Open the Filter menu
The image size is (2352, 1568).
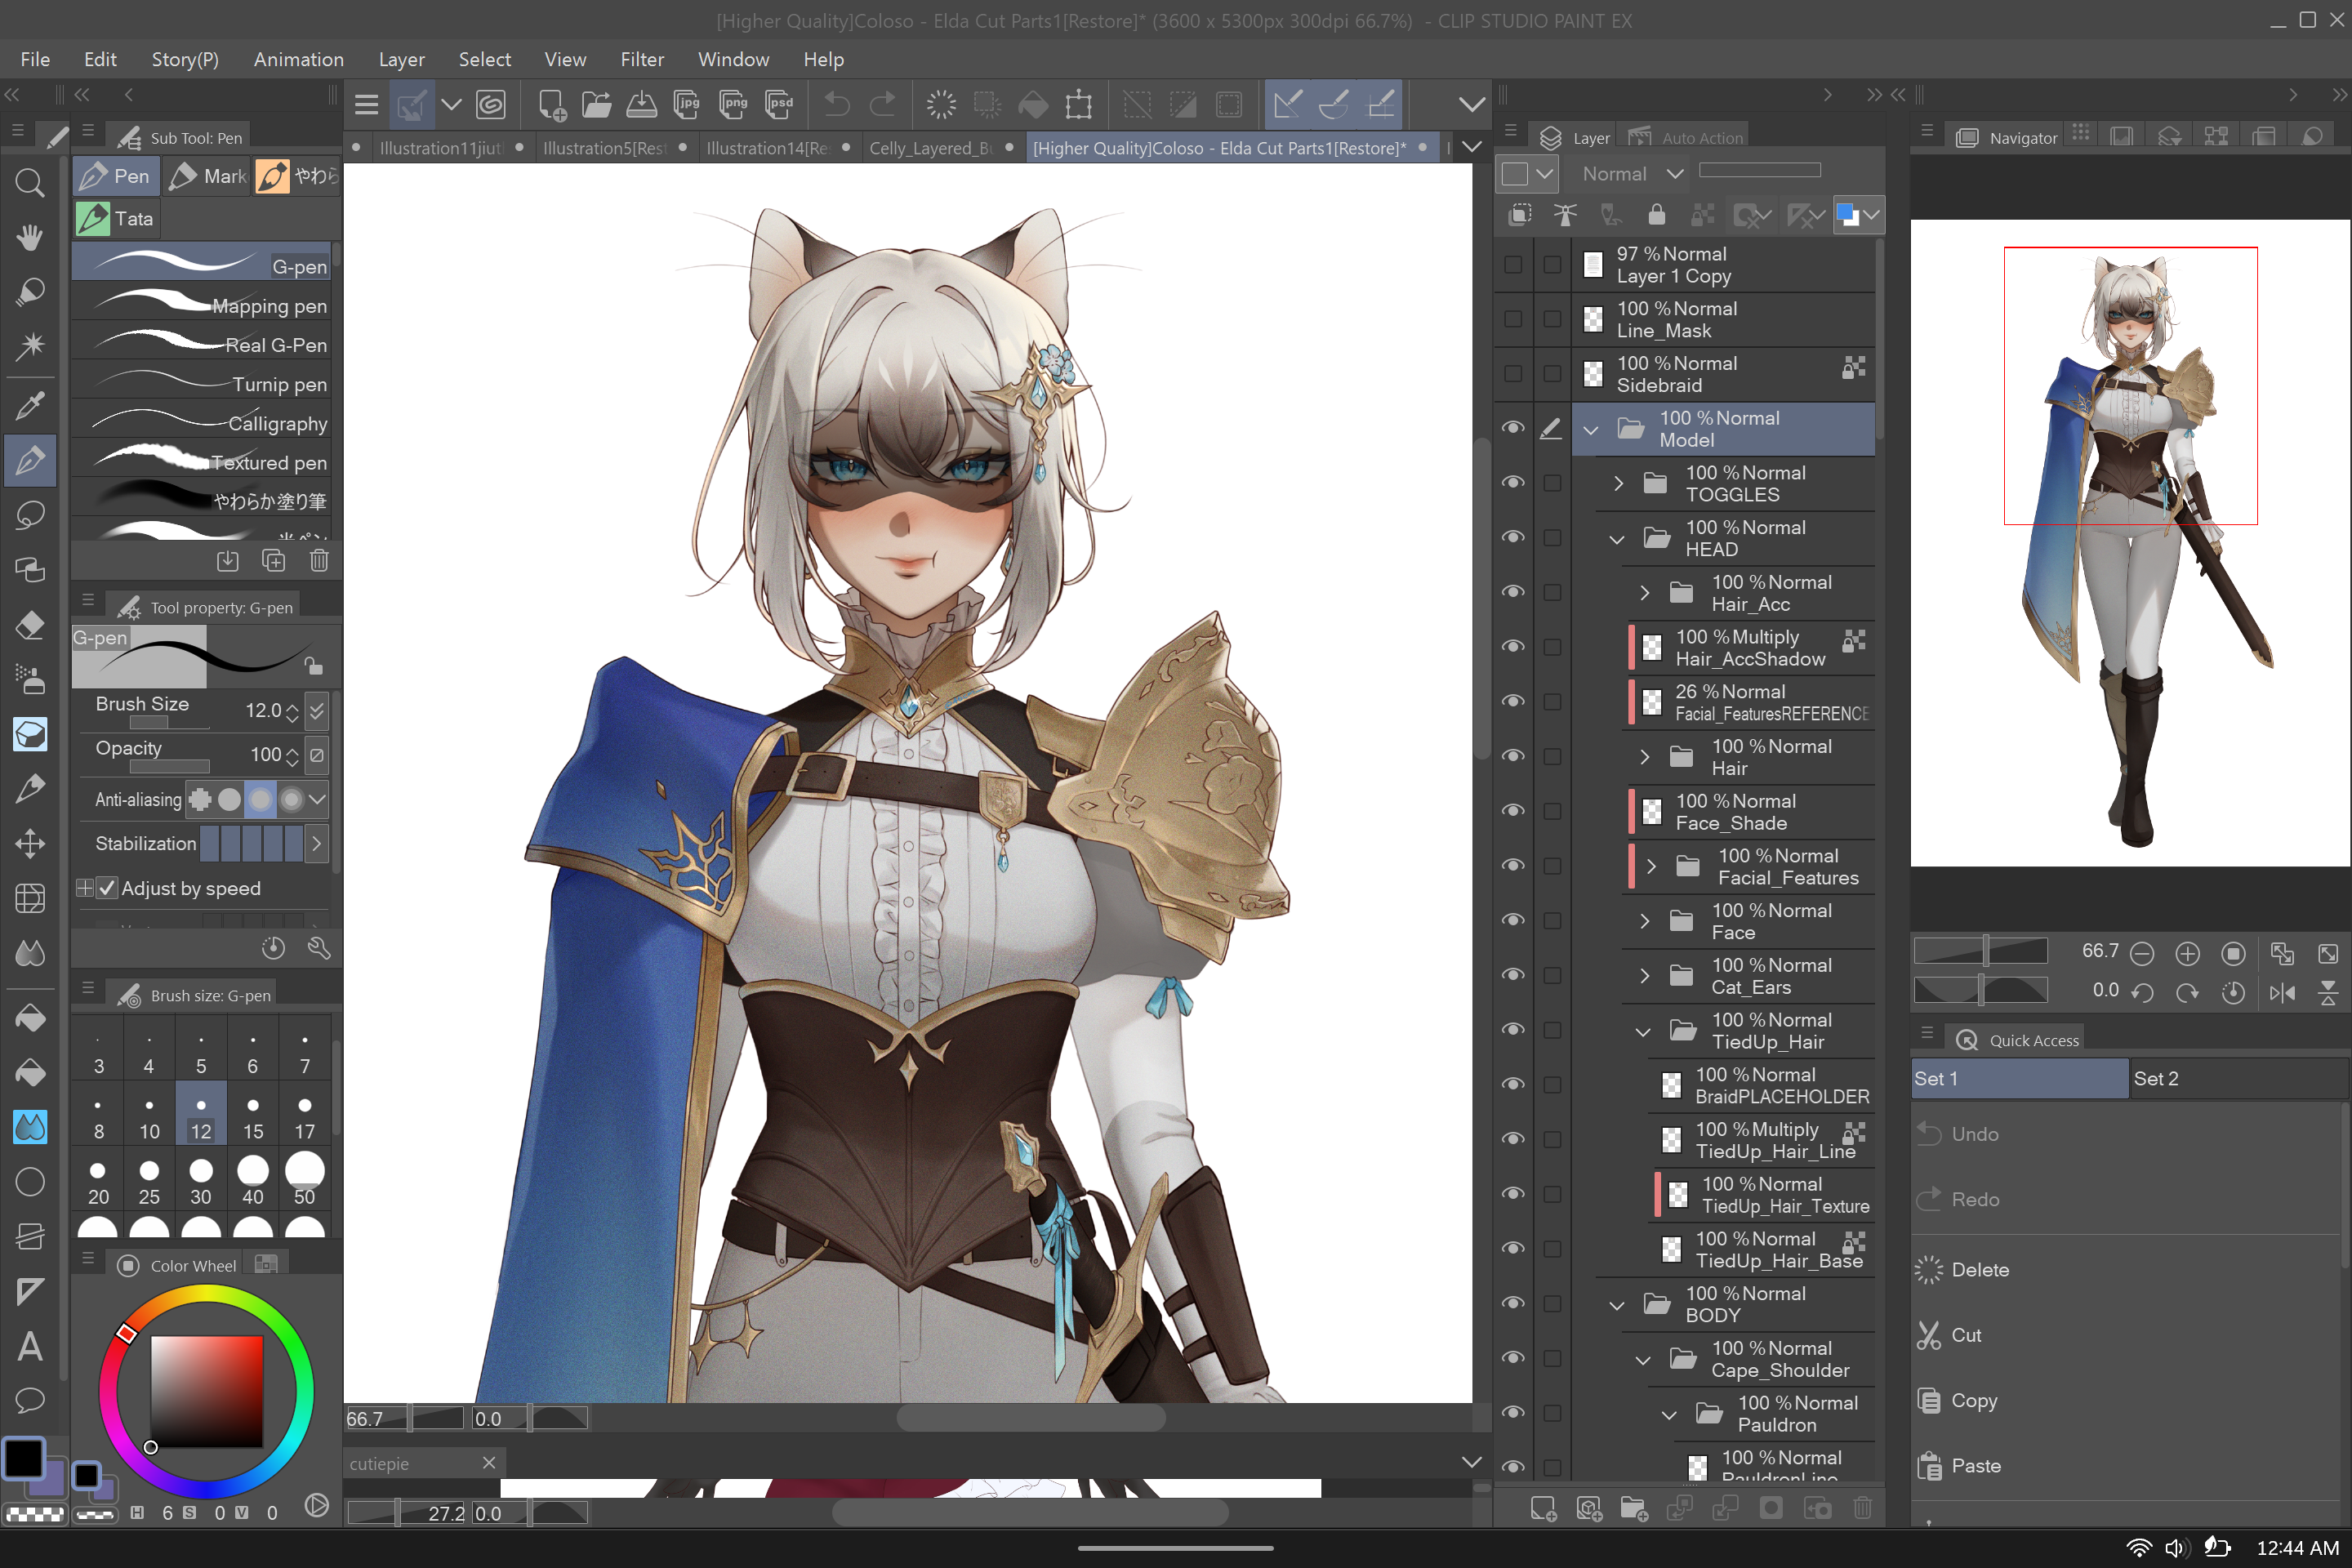pyautogui.click(x=642, y=59)
